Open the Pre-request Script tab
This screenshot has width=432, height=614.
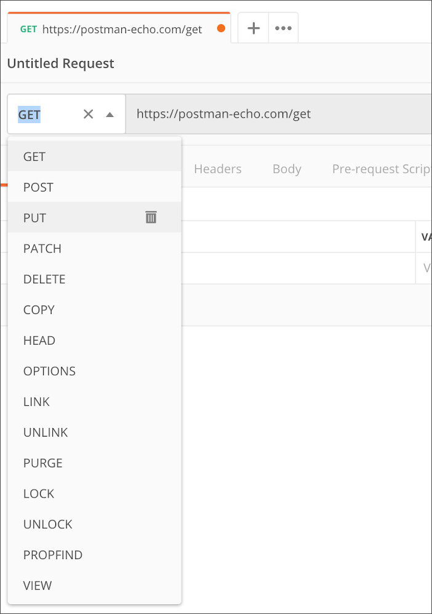[x=382, y=169]
